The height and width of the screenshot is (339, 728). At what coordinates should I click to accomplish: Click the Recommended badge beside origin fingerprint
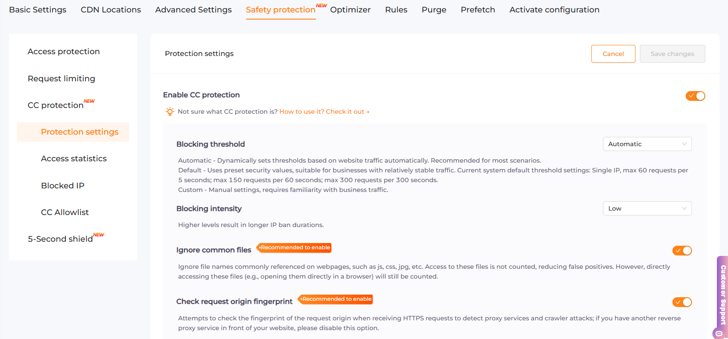336,299
